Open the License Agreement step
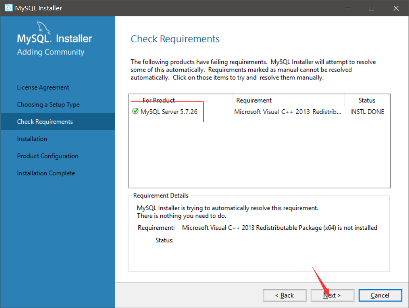409x308 pixels. [x=43, y=87]
